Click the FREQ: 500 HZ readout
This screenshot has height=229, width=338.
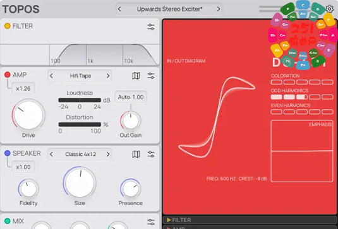(221, 179)
